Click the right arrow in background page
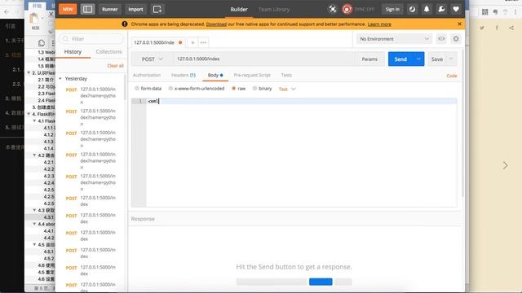522x293 pixels. point(505,165)
